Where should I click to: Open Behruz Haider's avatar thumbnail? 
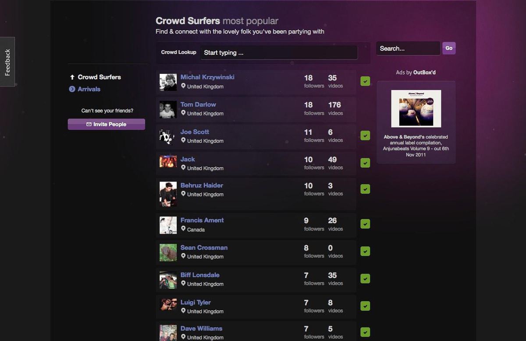[168, 193]
